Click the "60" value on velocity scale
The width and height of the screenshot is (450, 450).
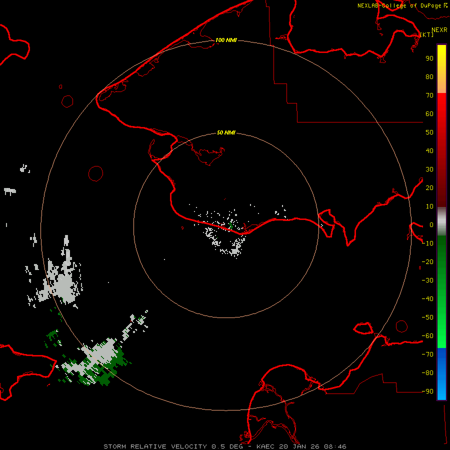coord(429,114)
